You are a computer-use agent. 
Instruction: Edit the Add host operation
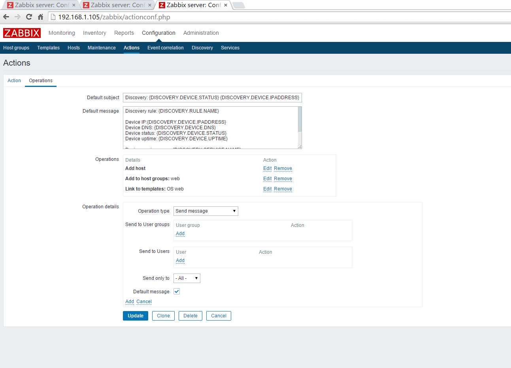[268, 168]
